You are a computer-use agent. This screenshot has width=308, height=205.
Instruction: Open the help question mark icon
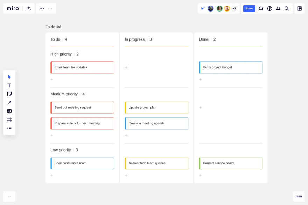pyautogui.click(x=270, y=8)
